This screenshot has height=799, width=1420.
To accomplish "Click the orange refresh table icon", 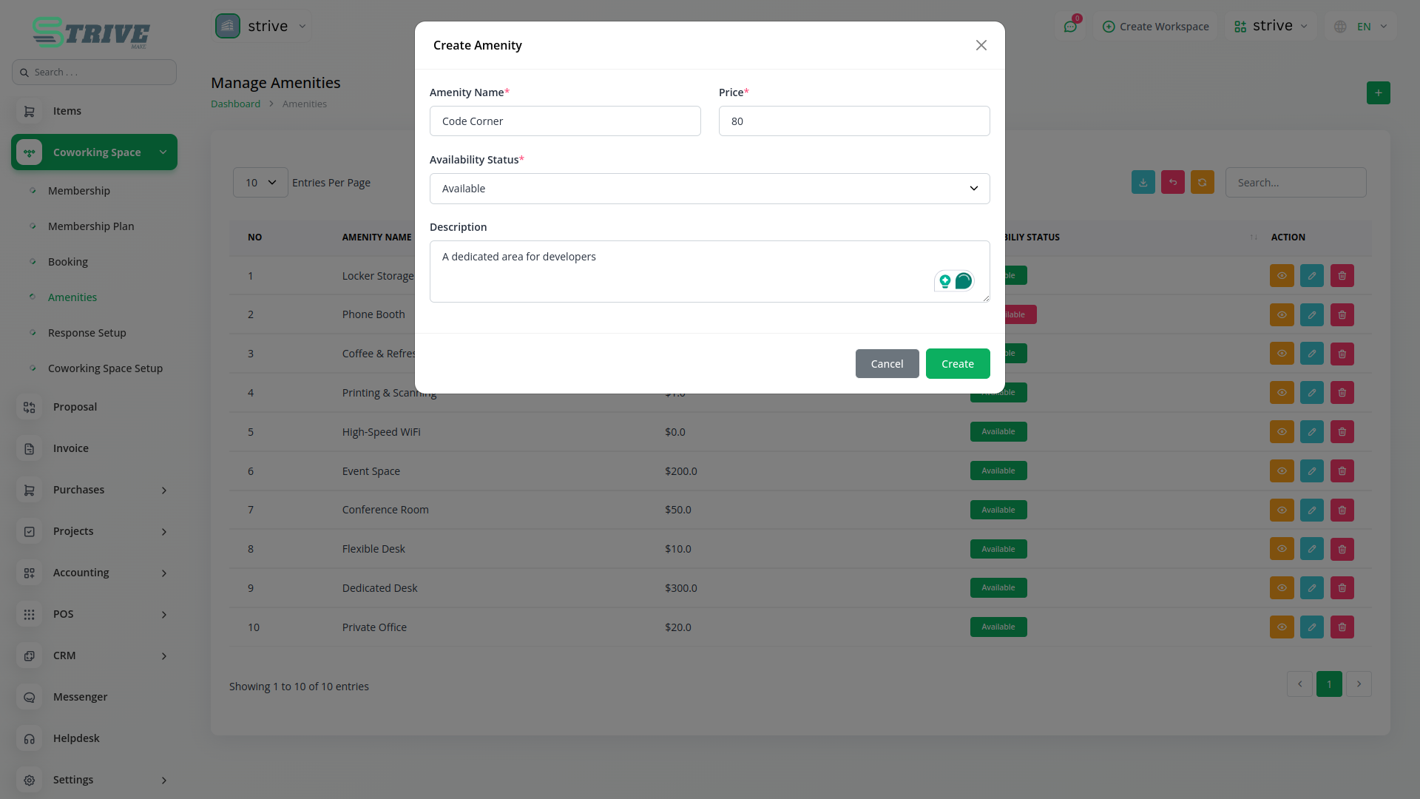I will tap(1202, 183).
